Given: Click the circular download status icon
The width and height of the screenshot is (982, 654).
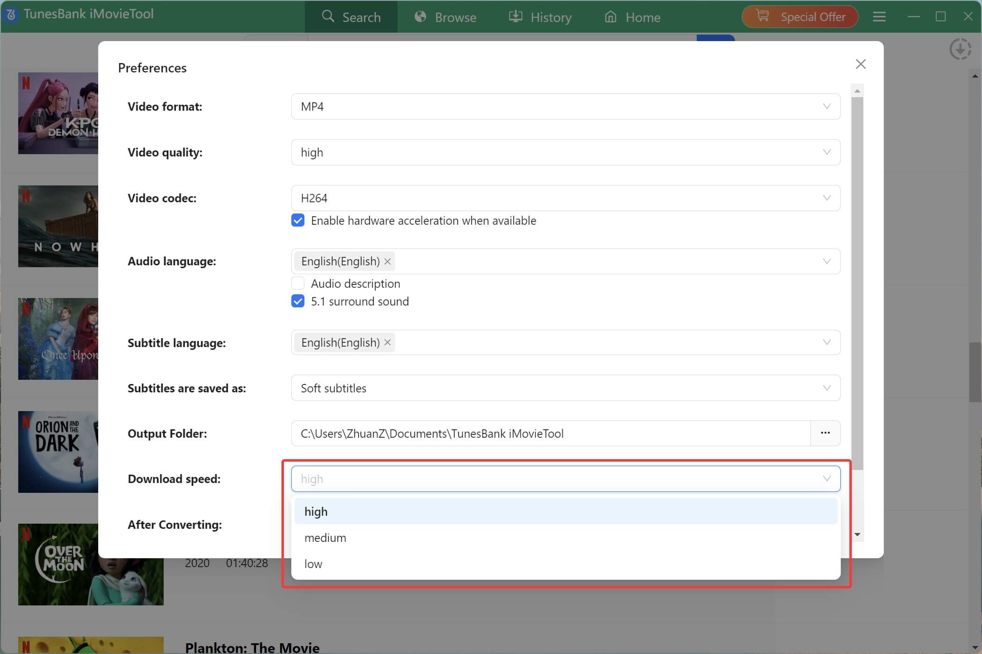Looking at the screenshot, I should point(961,49).
